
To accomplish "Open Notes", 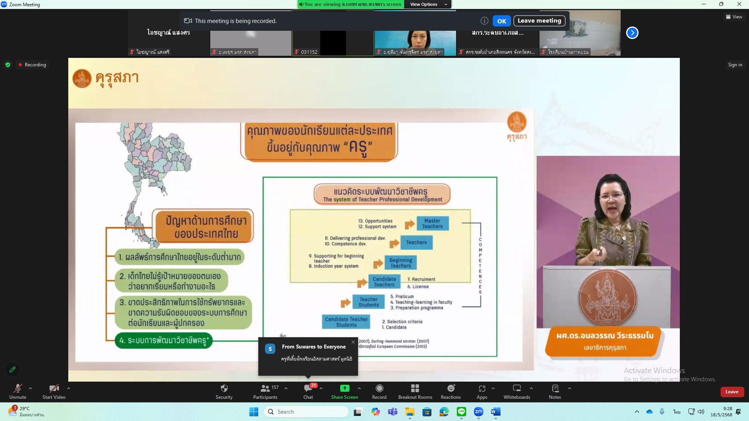I will [555, 391].
